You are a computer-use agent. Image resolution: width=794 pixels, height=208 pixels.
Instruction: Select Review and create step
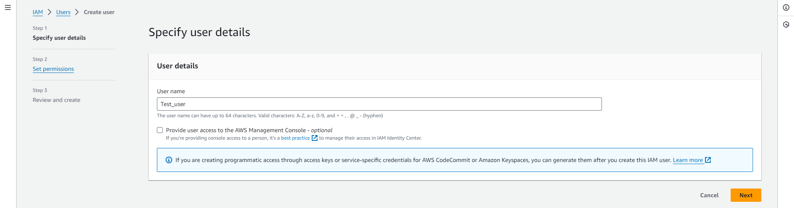click(x=56, y=100)
